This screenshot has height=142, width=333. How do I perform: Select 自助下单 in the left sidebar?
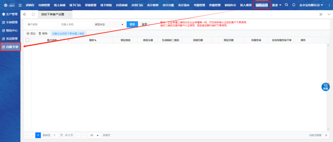click(x=10, y=47)
